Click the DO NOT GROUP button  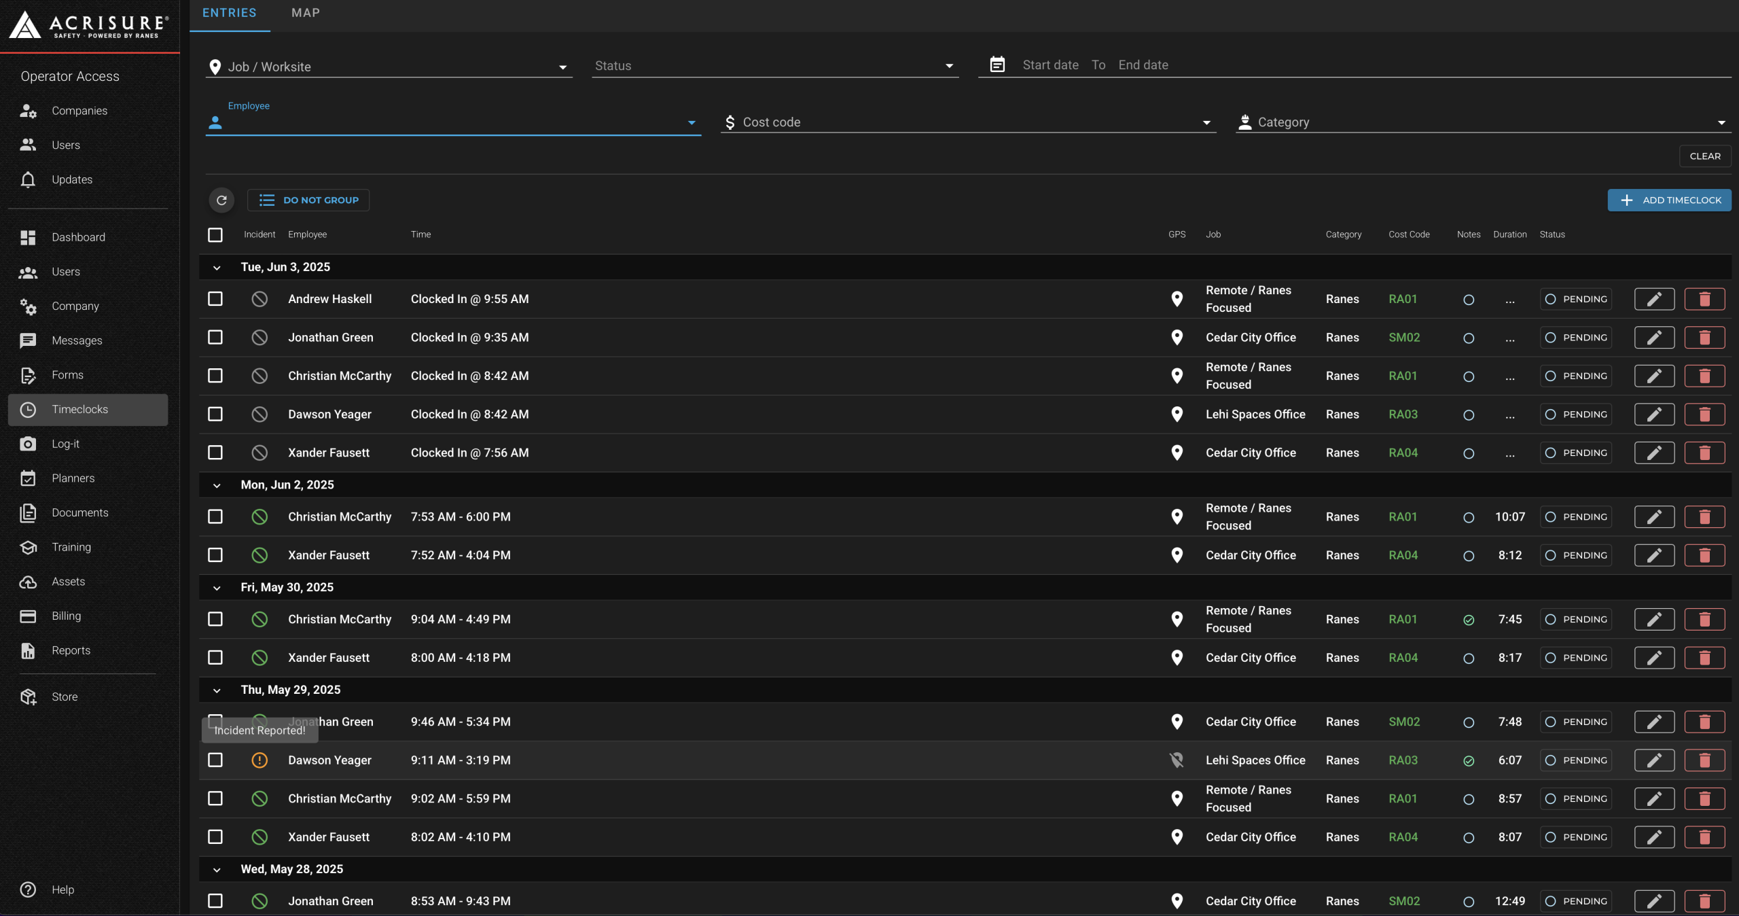(x=308, y=200)
